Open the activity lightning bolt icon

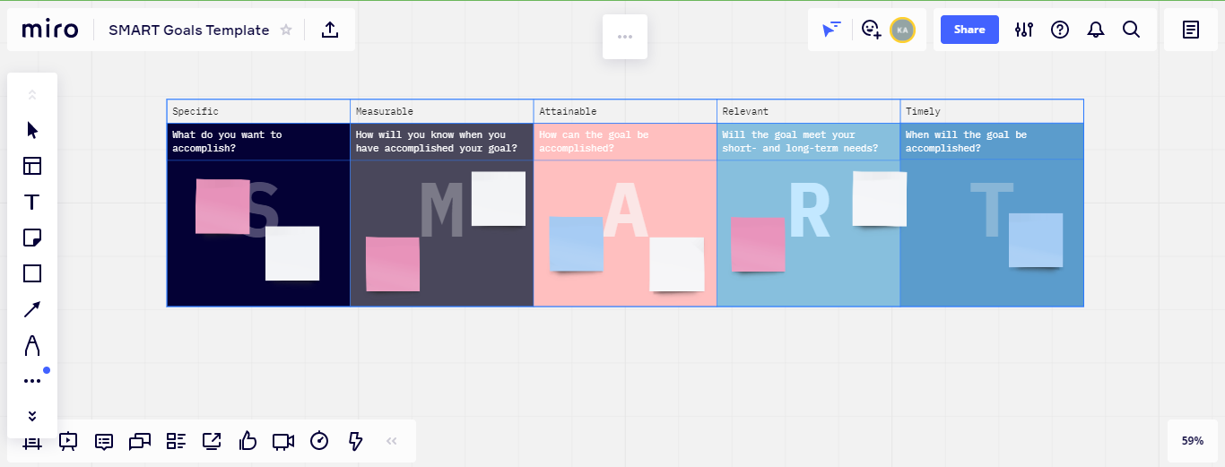point(355,441)
